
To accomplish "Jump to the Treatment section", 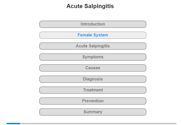I will [x=93, y=90].
